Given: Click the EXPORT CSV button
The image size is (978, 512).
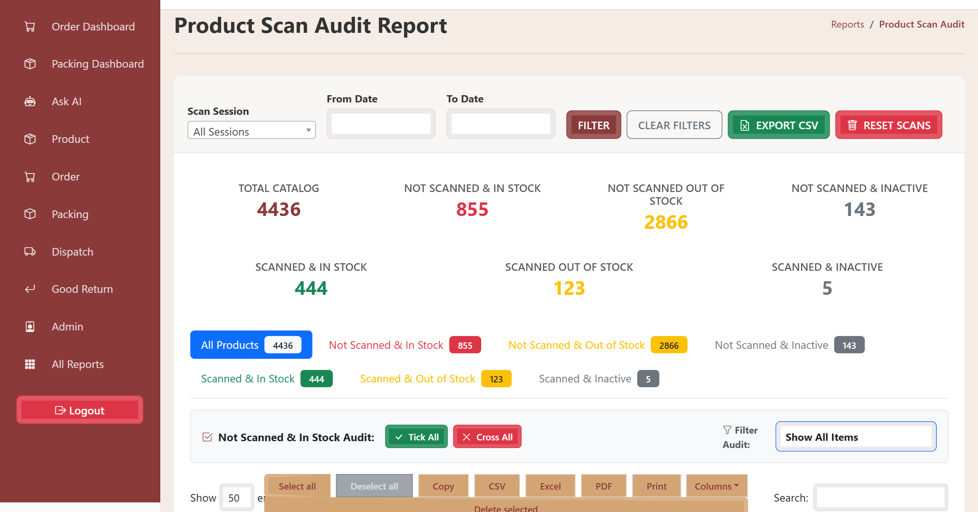Looking at the screenshot, I should pyautogui.click(x=778, y=125).
